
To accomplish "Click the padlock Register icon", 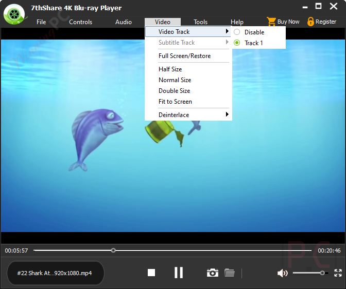I will 310,22.
